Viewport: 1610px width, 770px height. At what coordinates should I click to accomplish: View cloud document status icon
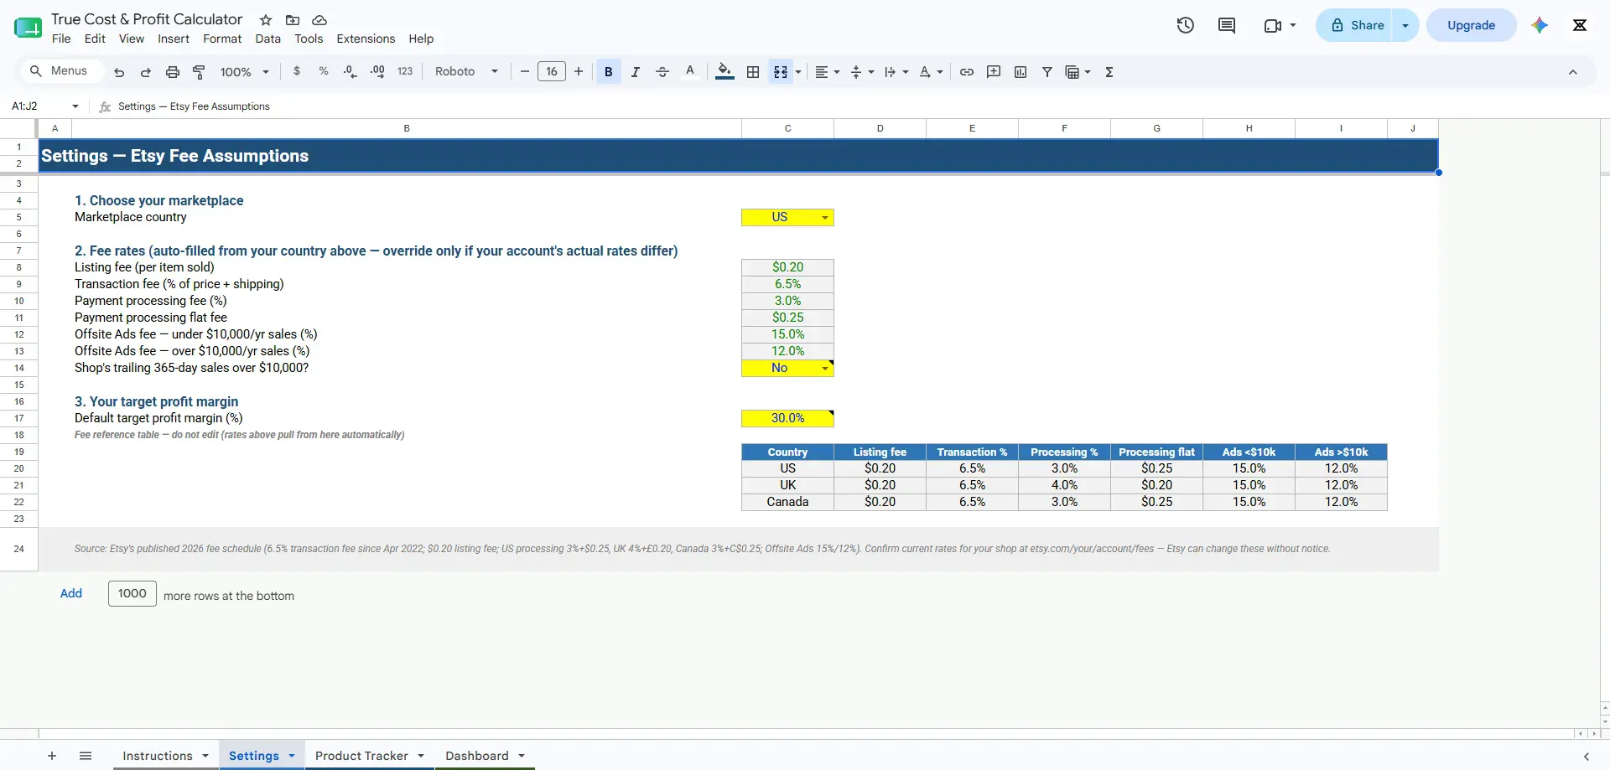coord(319,20)
